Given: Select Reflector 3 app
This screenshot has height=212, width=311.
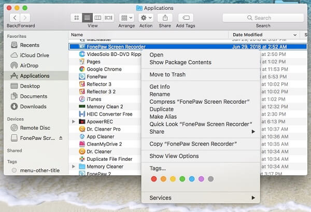Looking at the screenshot, I should [105, 84].
